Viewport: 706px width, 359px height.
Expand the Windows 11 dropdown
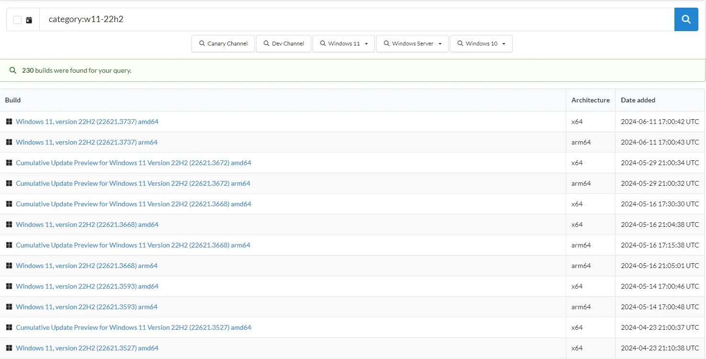pos(343,44)
